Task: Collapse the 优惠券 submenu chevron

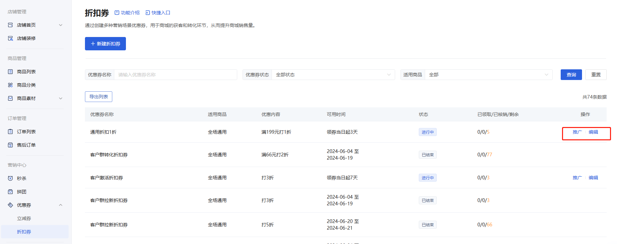Action: click(x=61, y=205)
